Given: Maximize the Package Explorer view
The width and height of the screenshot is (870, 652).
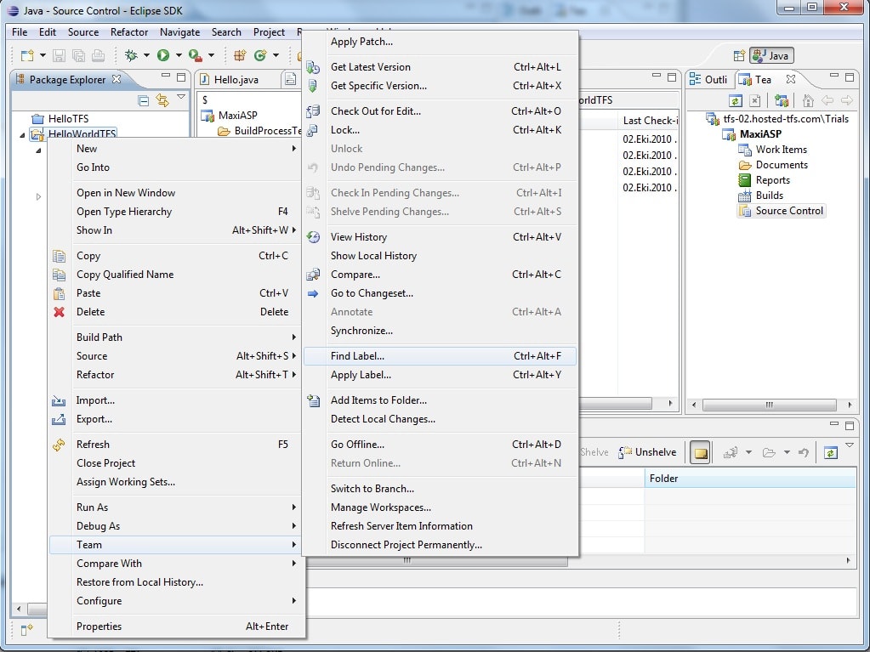Looking at the screenshot, I should (181, 77).
